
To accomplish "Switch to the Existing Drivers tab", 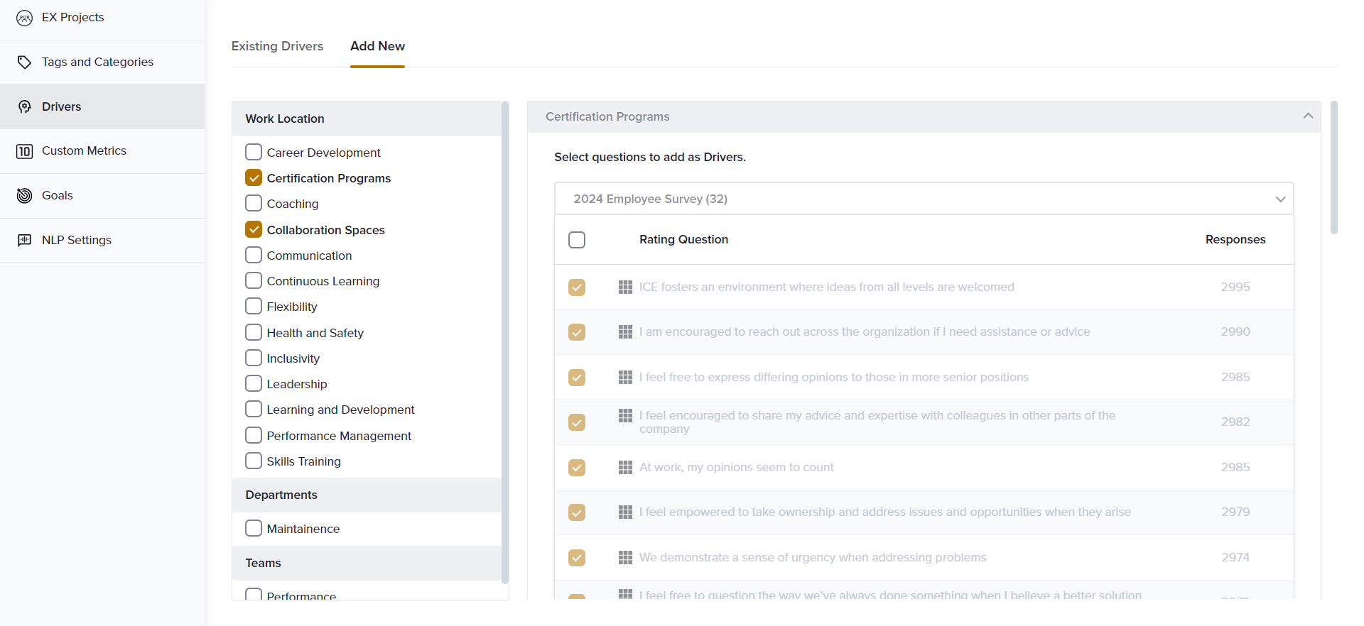I will [x=277, y=46].
